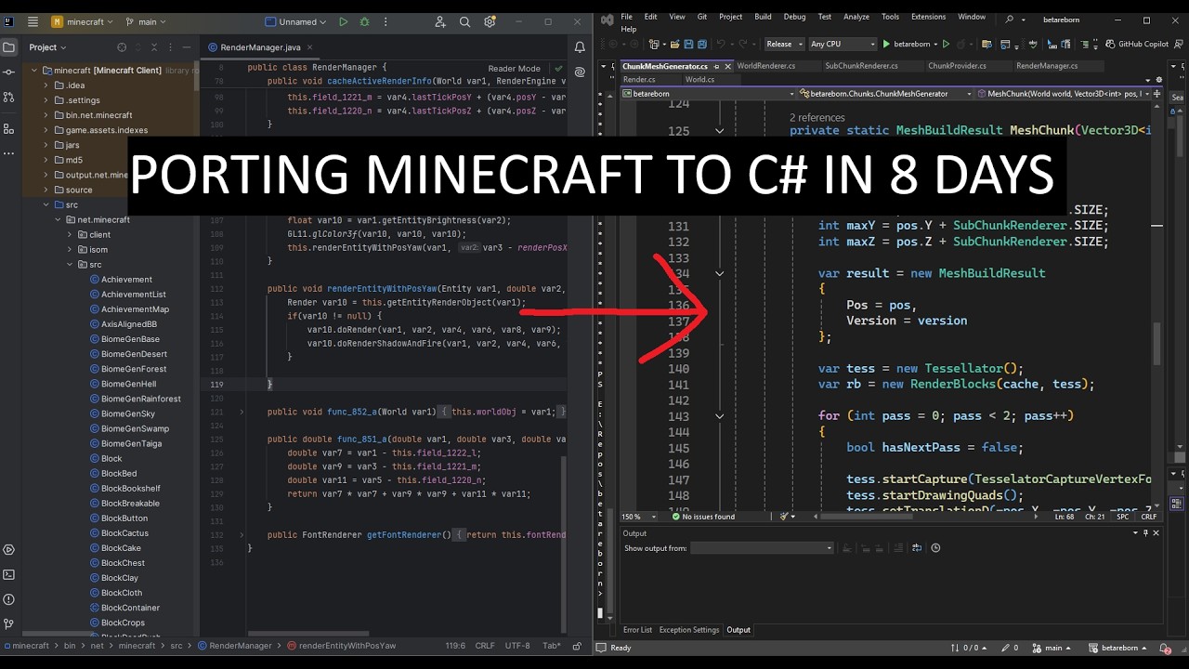Open IntelliJ IDE settings gear
This screenshot has height=669, width=1189.
(490, 21)
